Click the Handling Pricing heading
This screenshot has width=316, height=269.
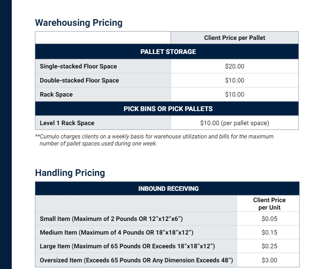(x=70, y=173)
